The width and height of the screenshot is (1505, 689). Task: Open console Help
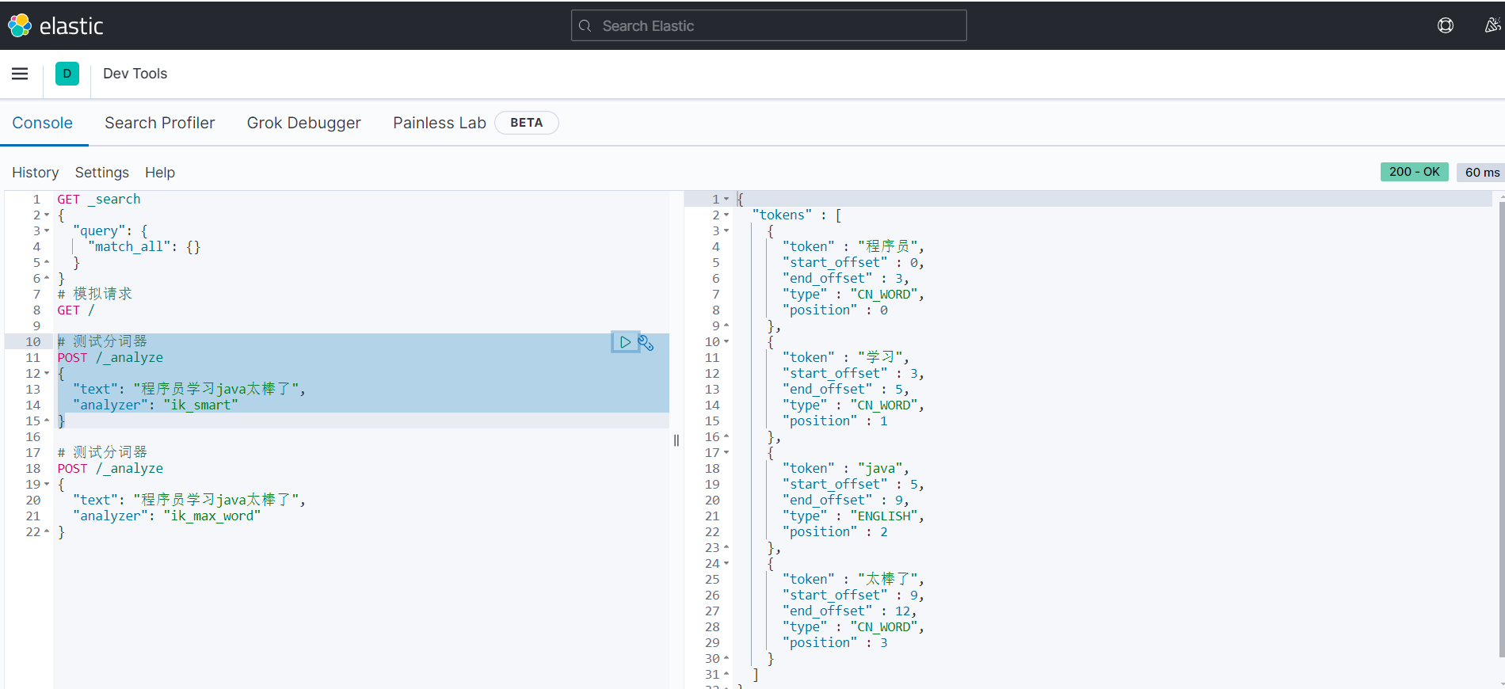pos(160,173)
